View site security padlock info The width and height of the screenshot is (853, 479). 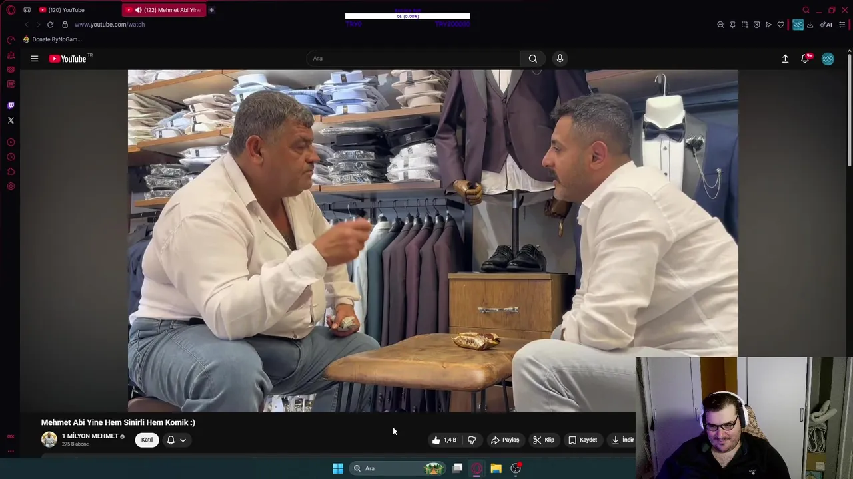[65, 25]
